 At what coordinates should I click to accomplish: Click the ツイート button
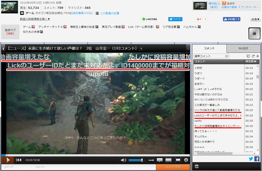(175, 19)
